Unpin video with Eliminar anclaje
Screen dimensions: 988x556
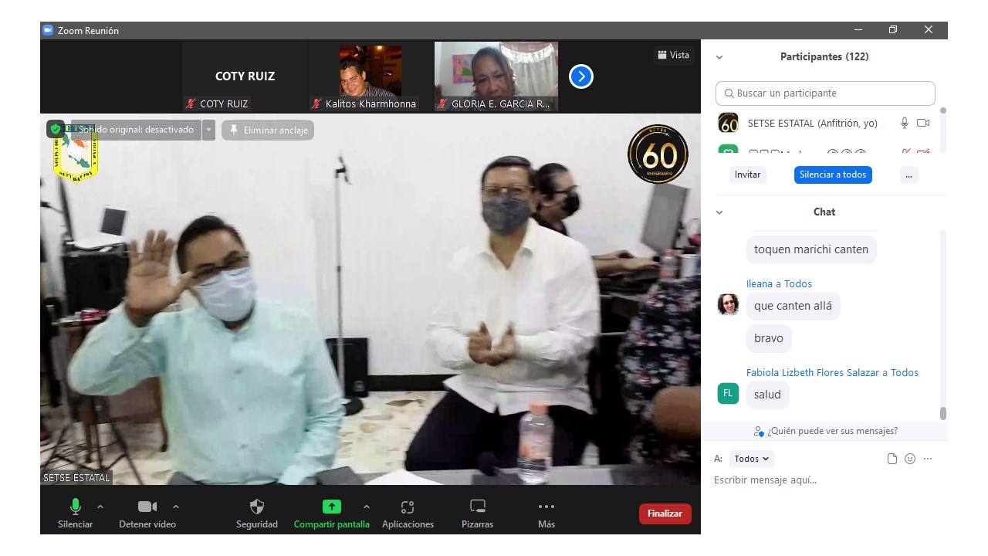coord(268,130)
